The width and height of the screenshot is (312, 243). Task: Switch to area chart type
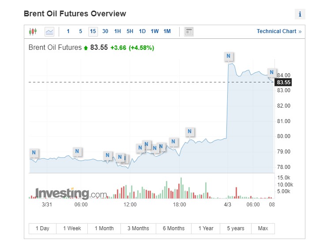tap(49, 31)
